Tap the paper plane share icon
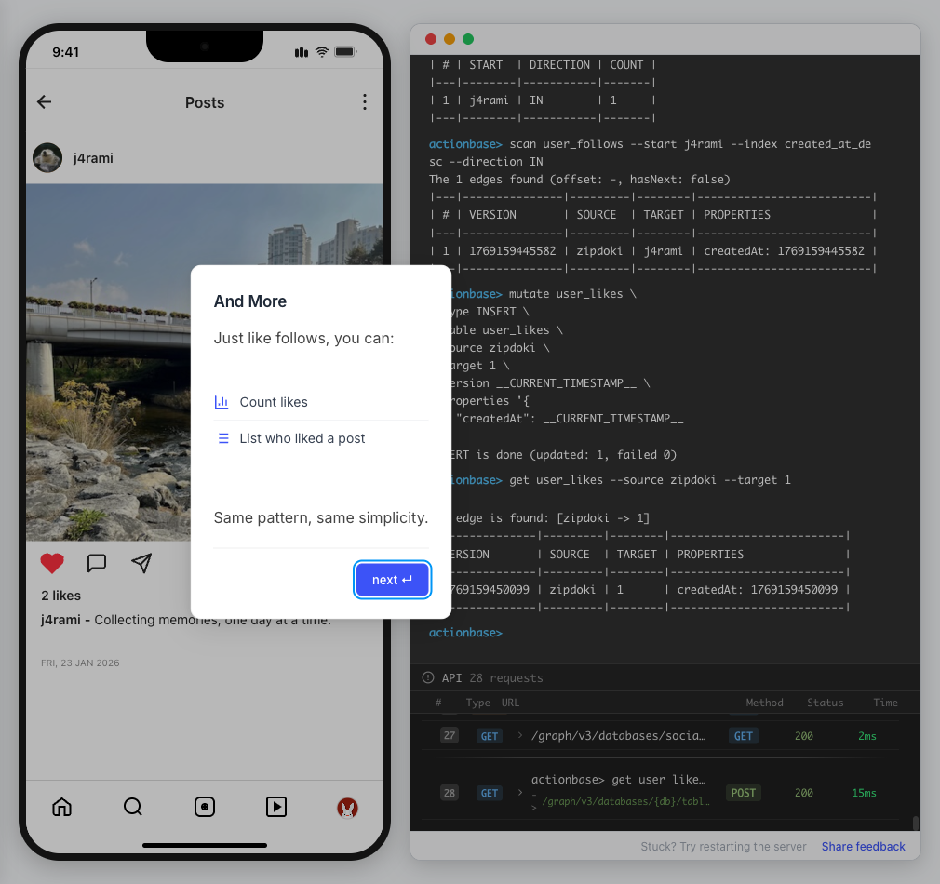The image size is (940, 884). tap(141, 563)
